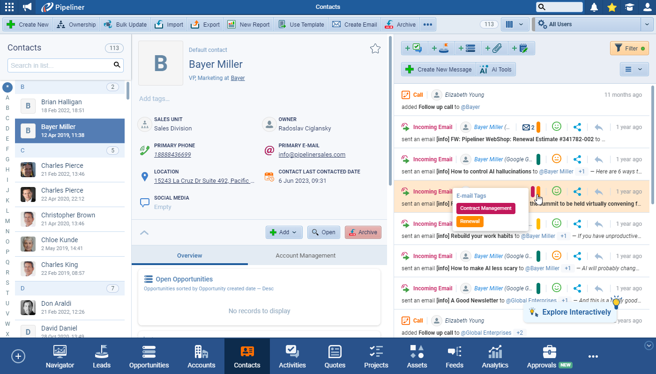This screenshot has height=374, width=656.
Task: Collapse the contact details section chevron
Action: tap(144, 232)
